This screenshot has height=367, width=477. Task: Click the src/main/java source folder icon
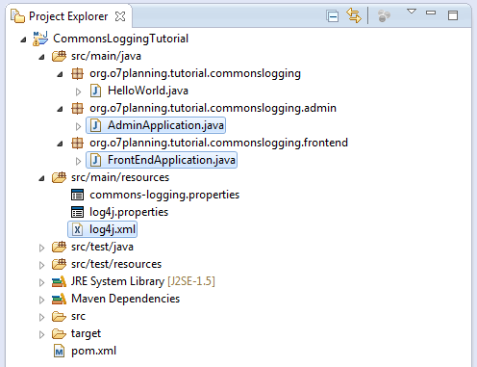59,56
